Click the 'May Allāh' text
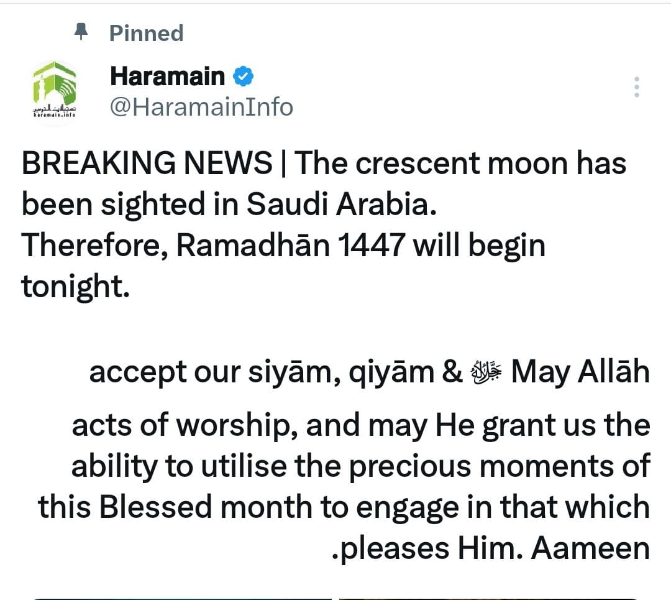 coord(580,372)
